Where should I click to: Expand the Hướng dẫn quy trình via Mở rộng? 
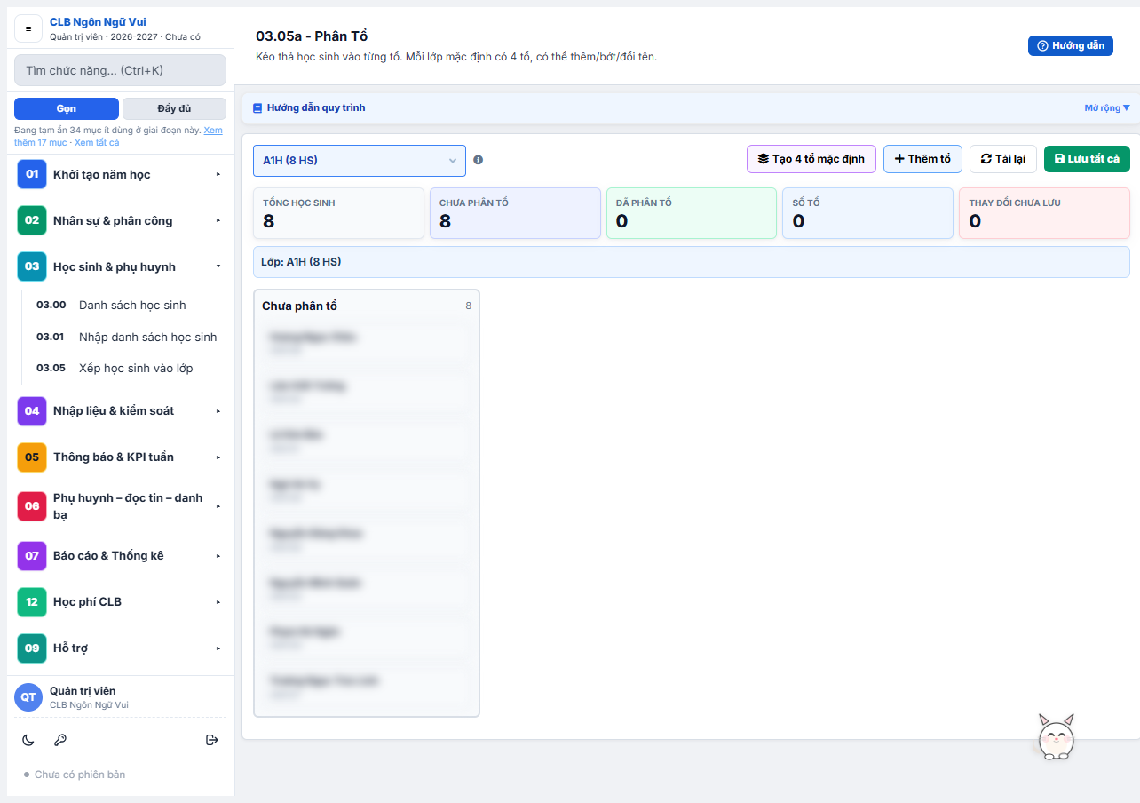pos(1107,108)
